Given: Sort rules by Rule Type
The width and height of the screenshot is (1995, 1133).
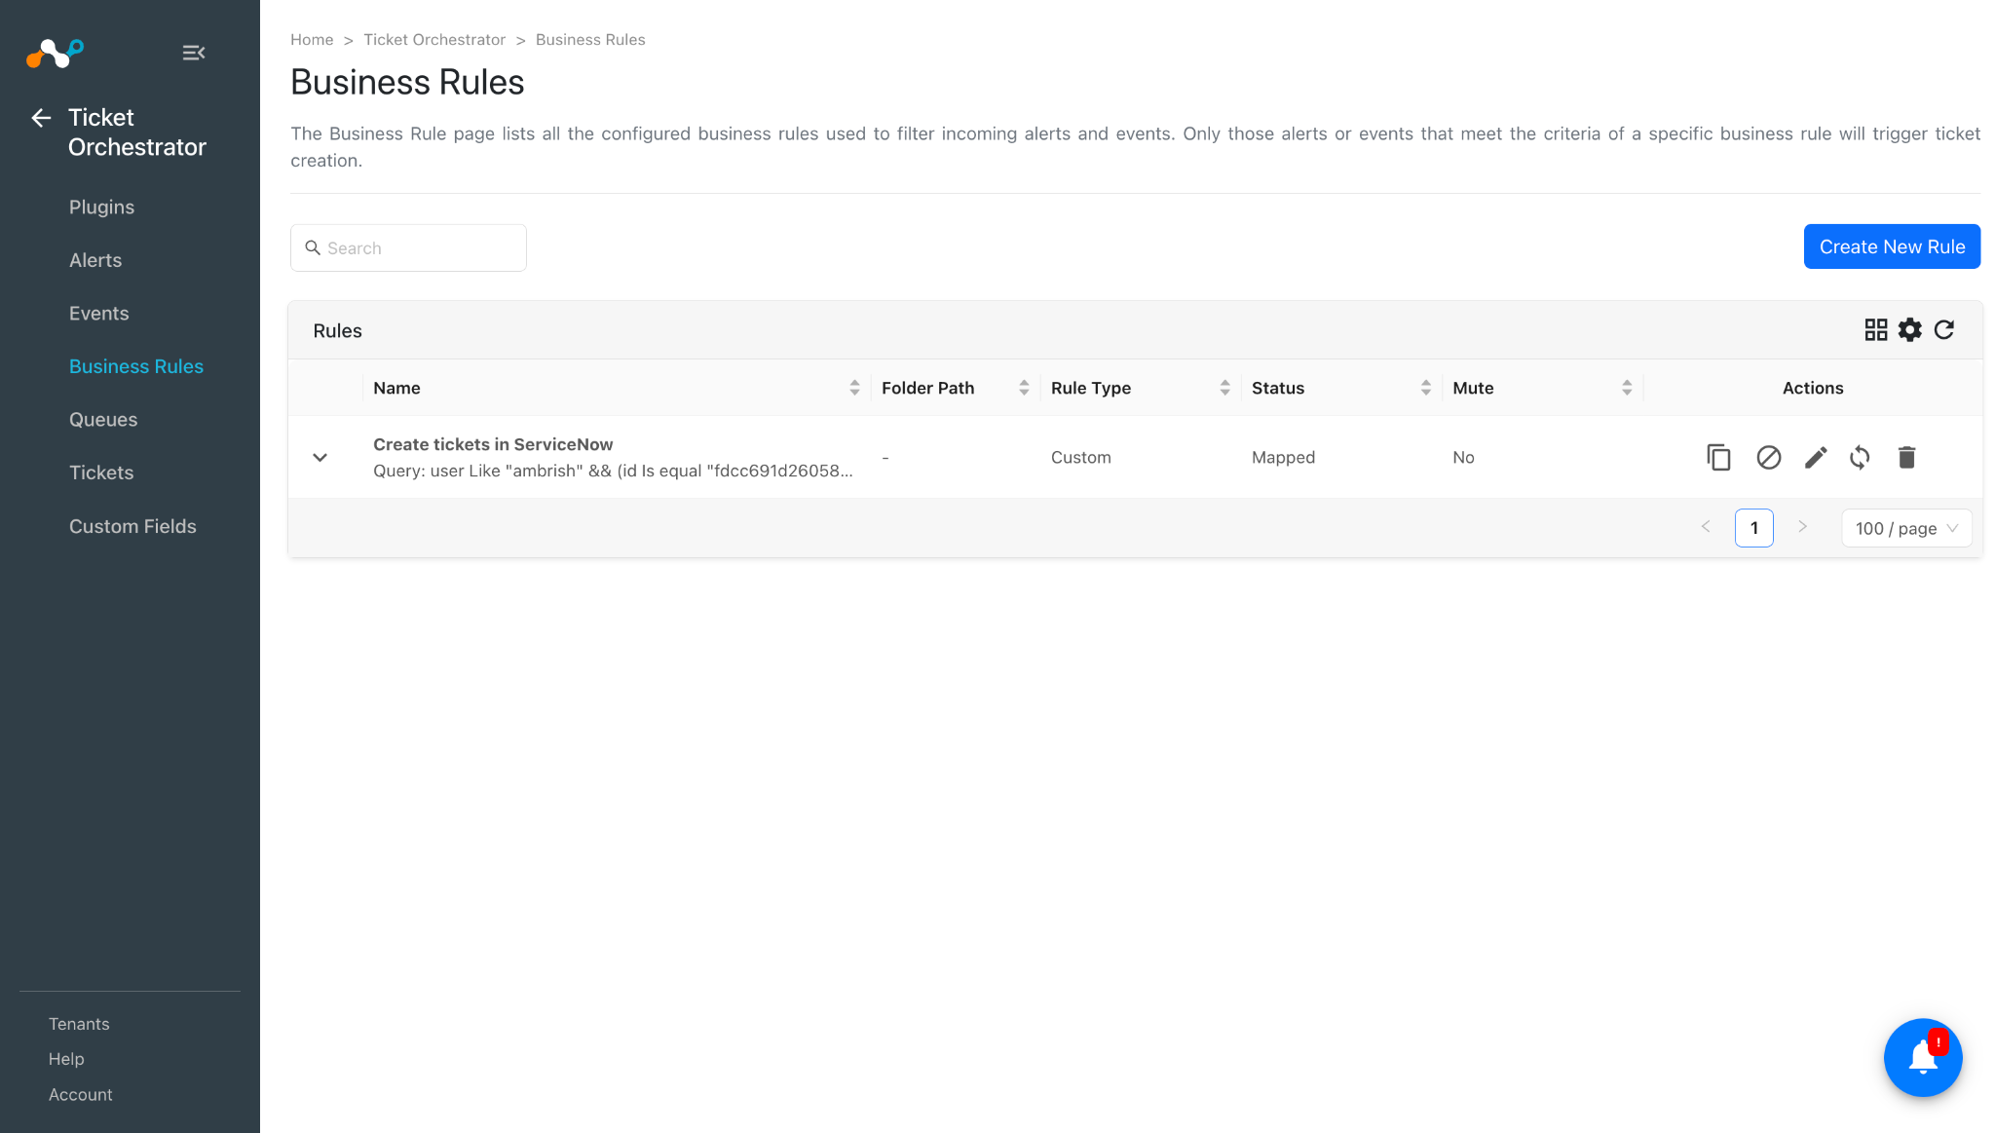Looking at the screenshot, I should pyautogui.click(x=1224, y=388).
